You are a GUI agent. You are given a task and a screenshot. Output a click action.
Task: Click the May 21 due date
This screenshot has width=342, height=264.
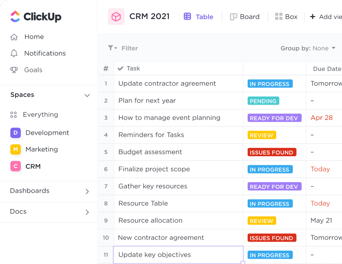[321, 220]
